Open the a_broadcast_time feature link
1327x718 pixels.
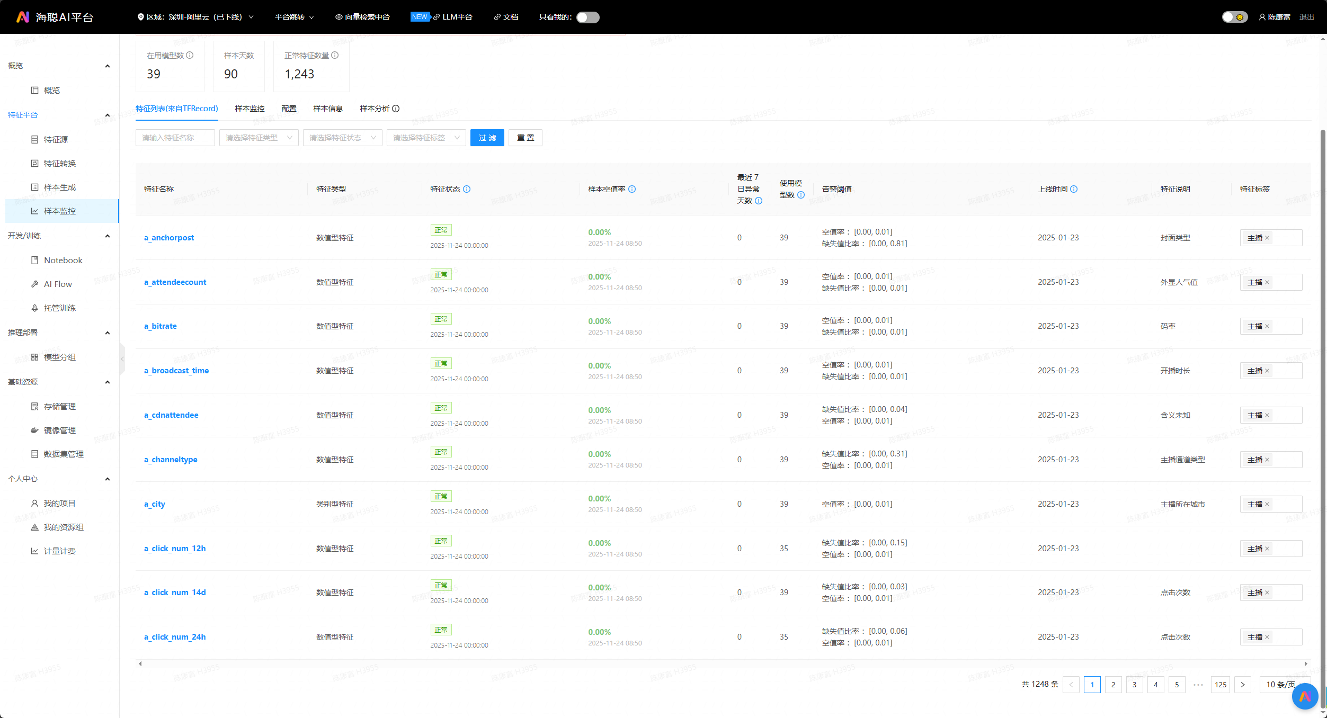click(176, 371)
